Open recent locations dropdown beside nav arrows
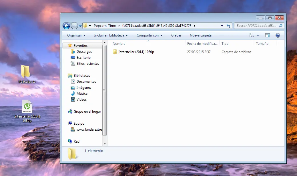Screen dimensions: 297x176 [80, 26]
